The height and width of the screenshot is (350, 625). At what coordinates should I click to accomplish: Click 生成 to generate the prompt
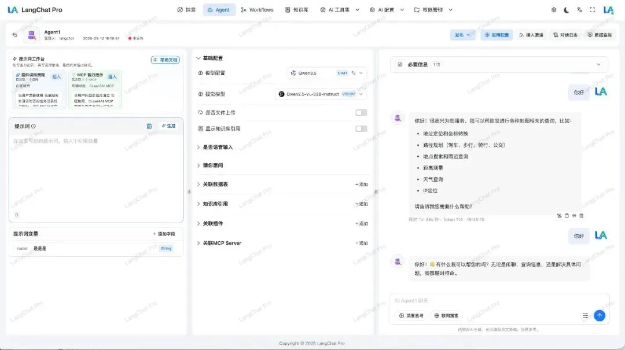pos(168,126)
